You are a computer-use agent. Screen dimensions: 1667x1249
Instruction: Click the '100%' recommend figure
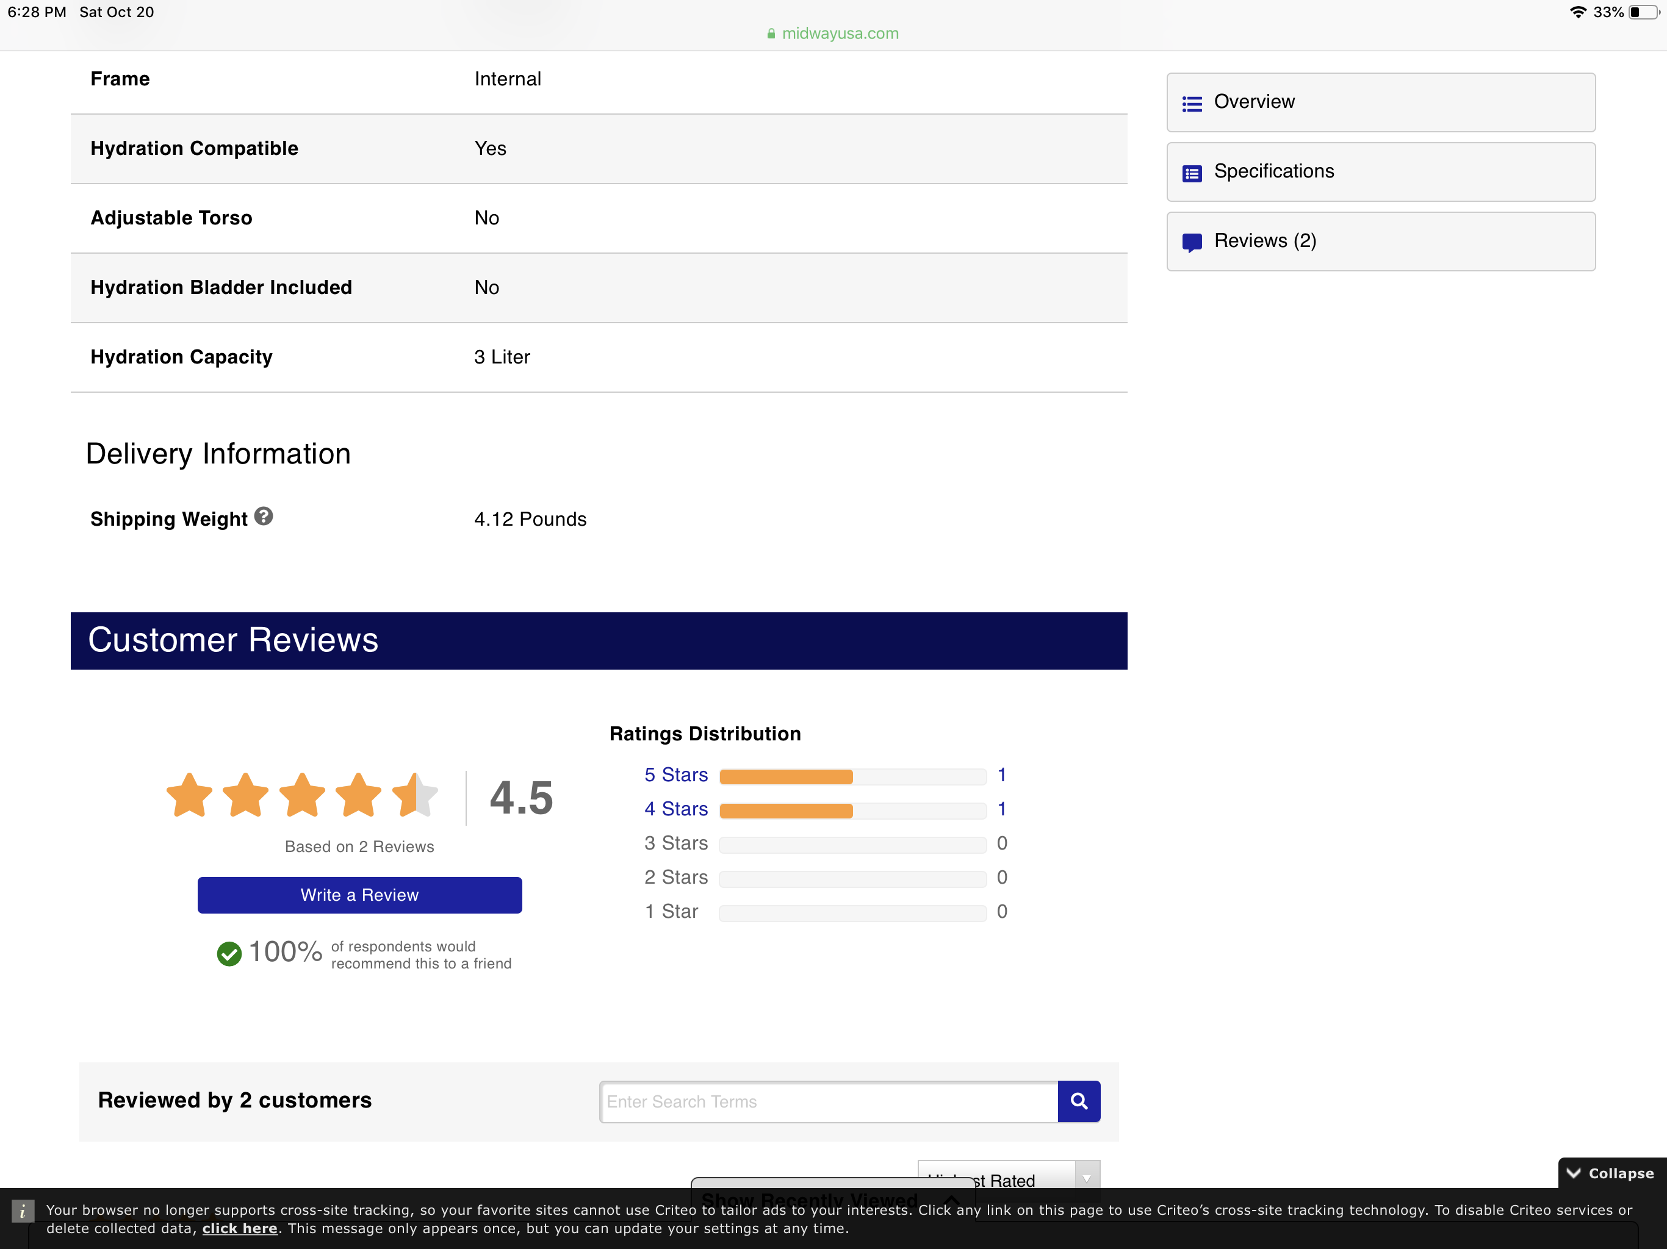(x=285, y=952)
